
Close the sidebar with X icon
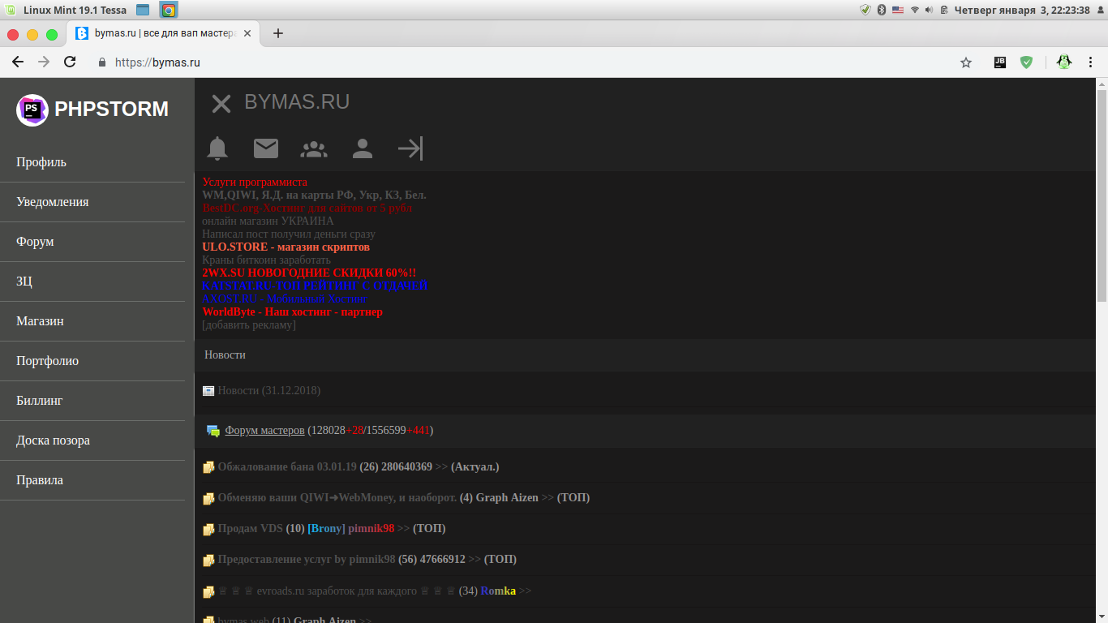pos(221,103)
